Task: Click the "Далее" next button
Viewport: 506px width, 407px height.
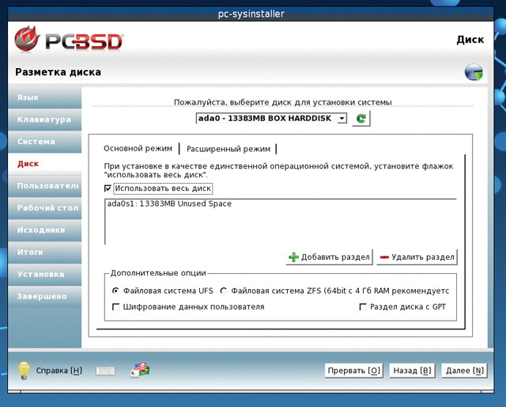Action: tap(466, 371)
